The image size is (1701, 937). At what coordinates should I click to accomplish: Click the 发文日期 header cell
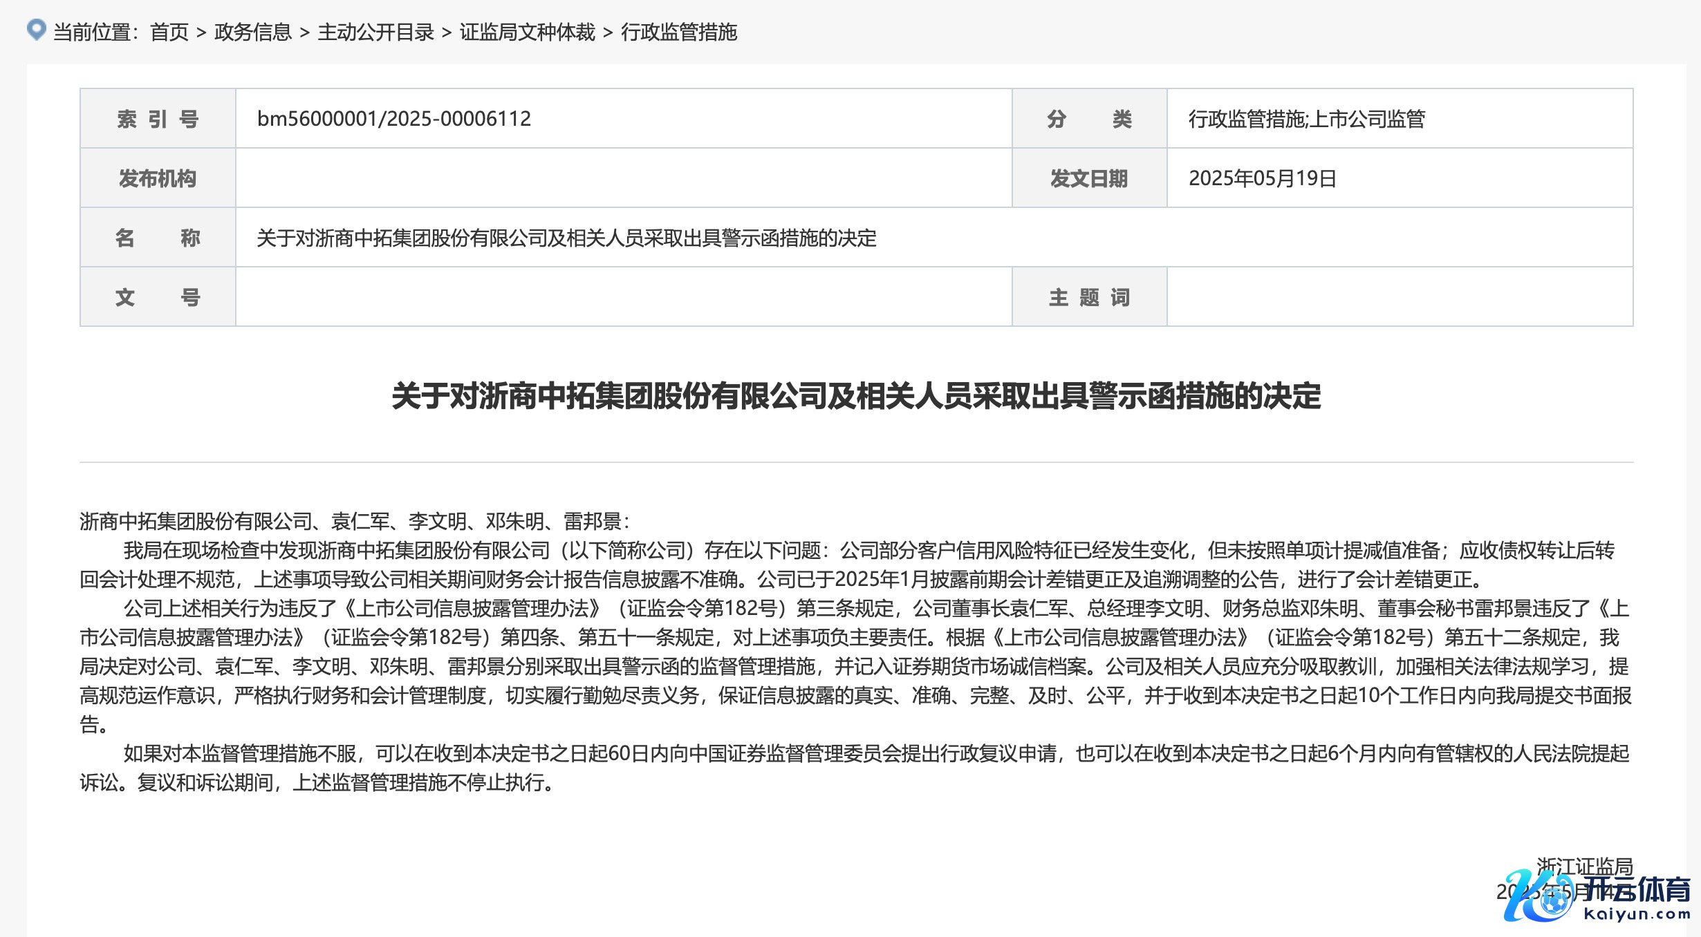(1089, 178)
